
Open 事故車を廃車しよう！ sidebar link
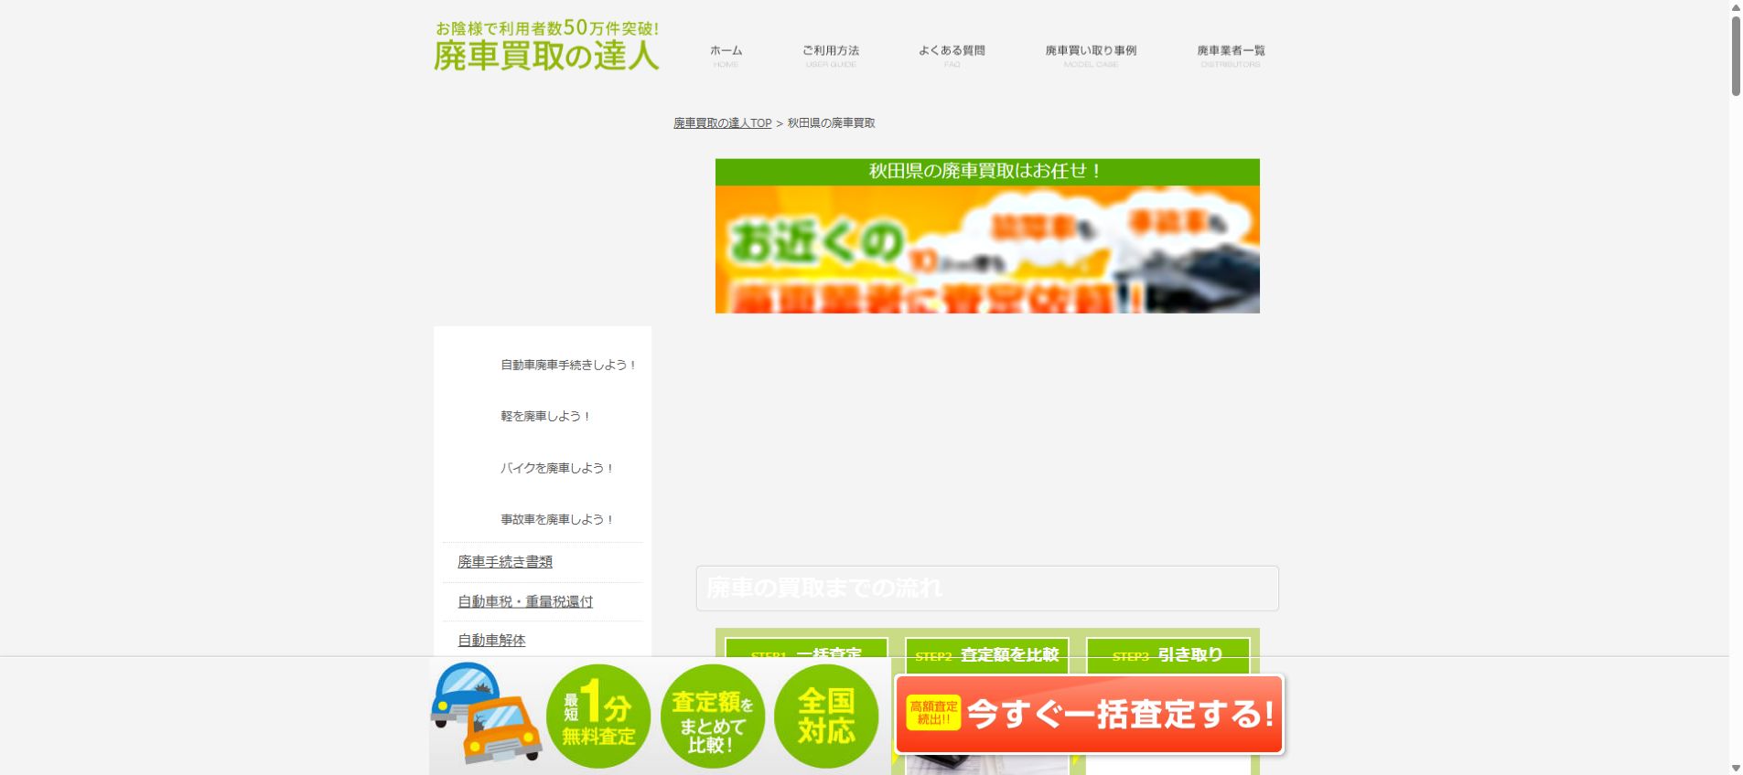[556, 519]
